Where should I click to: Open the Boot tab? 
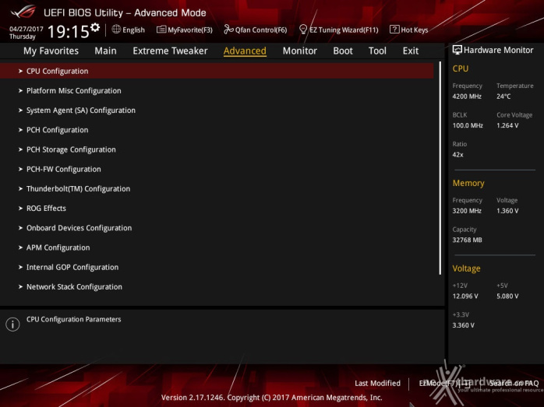343,51
